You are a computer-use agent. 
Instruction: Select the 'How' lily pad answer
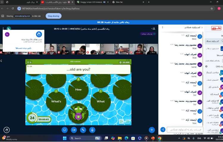[78, 89]
